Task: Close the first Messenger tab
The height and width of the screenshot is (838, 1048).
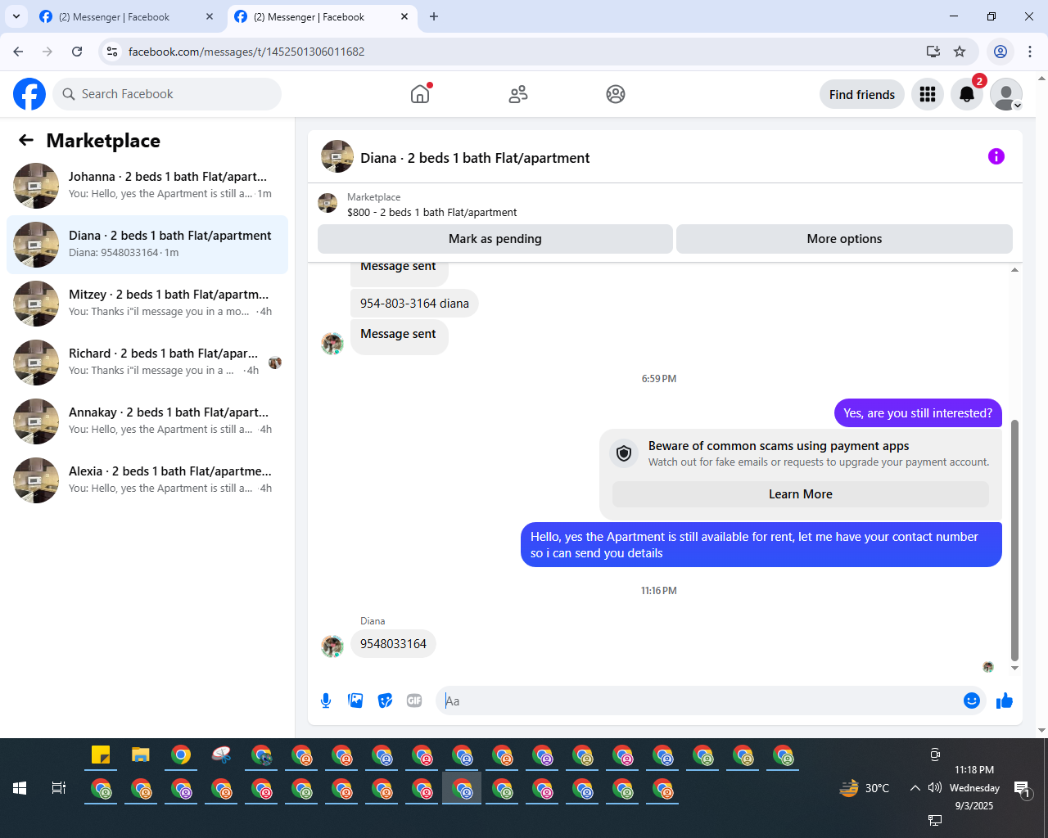Action: coord(210,16)
